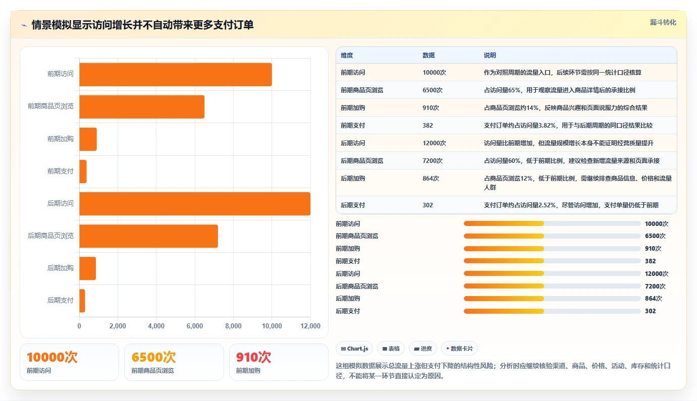Screen dimensions: 697x401
Task: Click the 12,000 tick on the chart x-axis
Action: (310, 326)
